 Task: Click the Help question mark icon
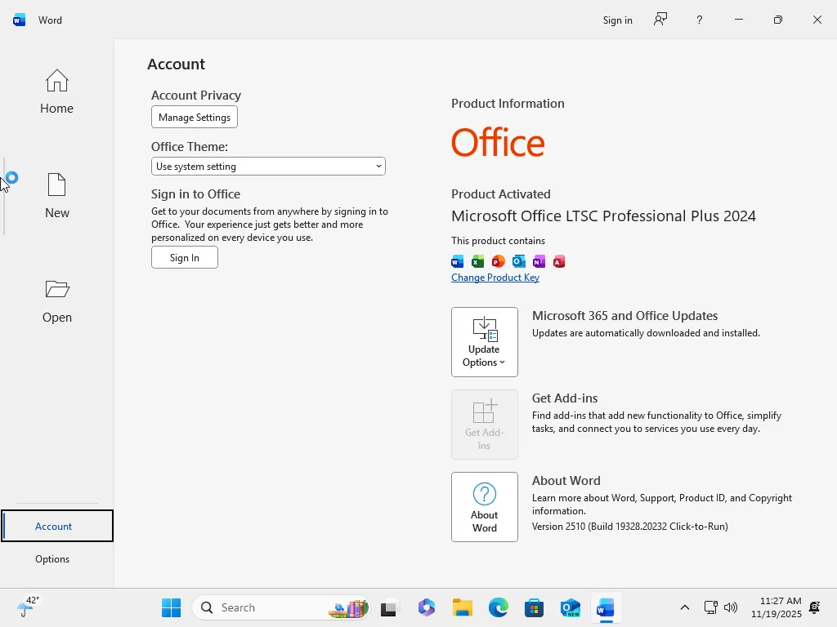[x=700, y=20]
